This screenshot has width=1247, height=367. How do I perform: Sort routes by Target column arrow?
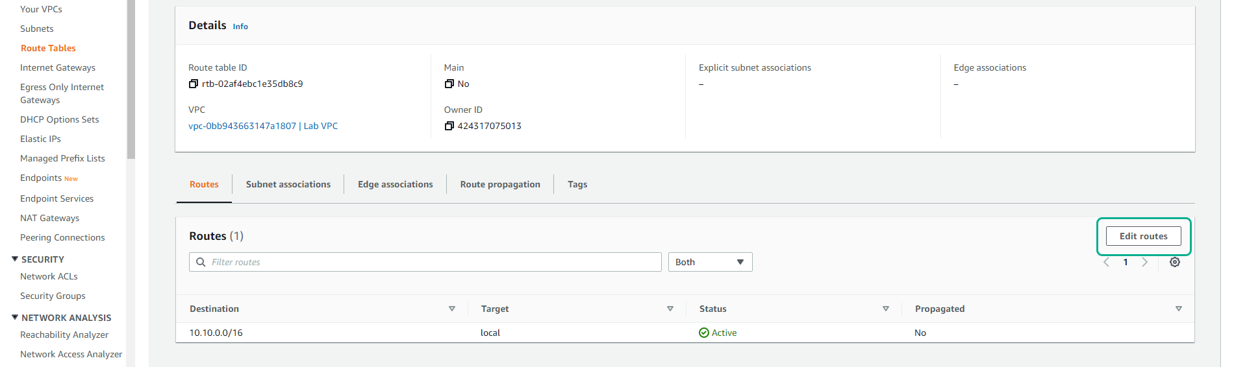(x=670, y=309)
